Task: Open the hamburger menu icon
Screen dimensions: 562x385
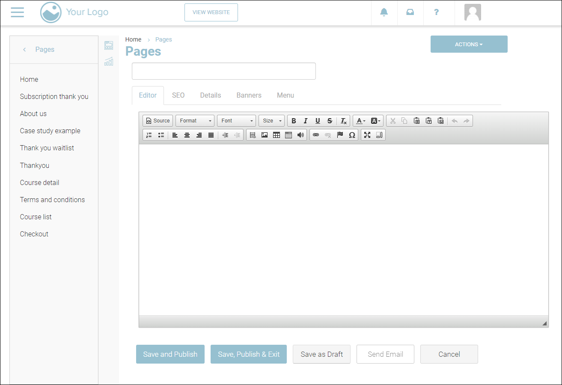Action: pos(18,12)
